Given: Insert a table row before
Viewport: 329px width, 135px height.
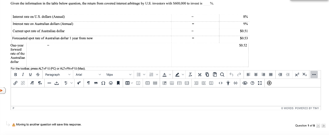Looking at the screenshot, I should 172,83.
